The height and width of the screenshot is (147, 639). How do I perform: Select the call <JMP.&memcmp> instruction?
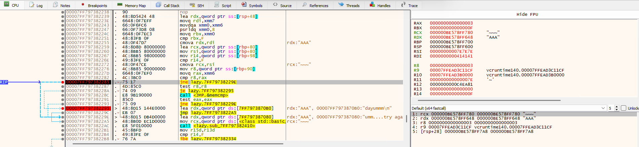point(204,95)
